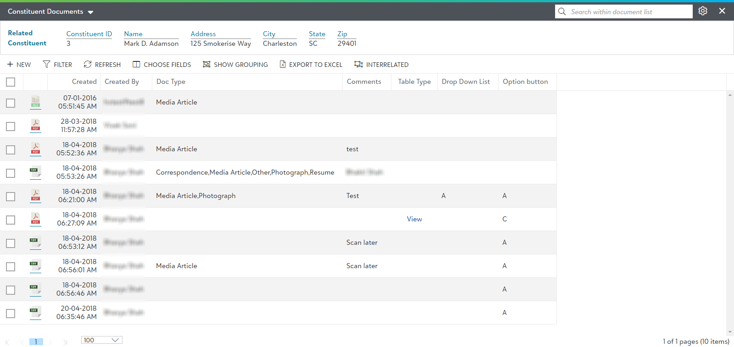
Task: Open the XLS file icon in first row
Action: pyautogui.click(x=35, y=102)
